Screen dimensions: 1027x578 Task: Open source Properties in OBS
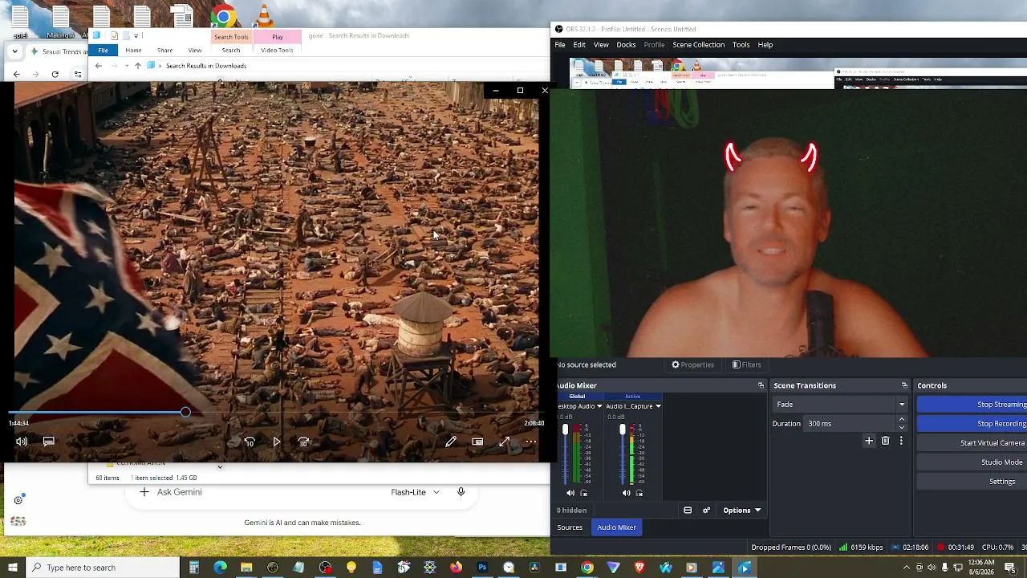tap(692, 364)
